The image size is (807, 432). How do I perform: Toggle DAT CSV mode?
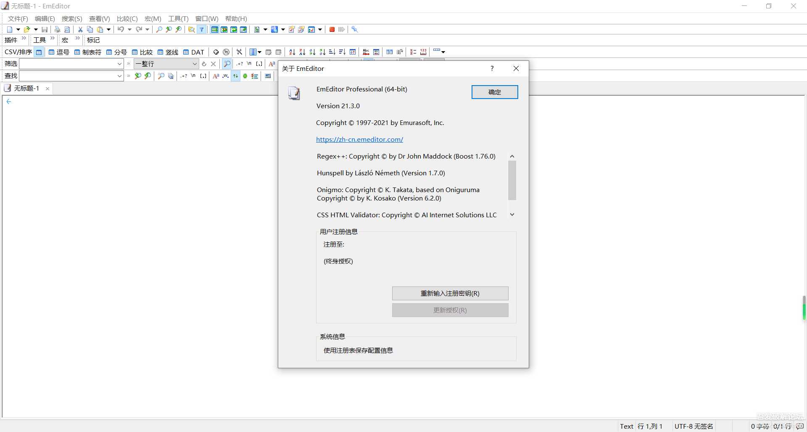tap(194, 52)
